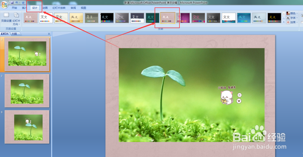Close the slides/outline pane
This screenshot has height=157, width=303.
coord(49,34)
